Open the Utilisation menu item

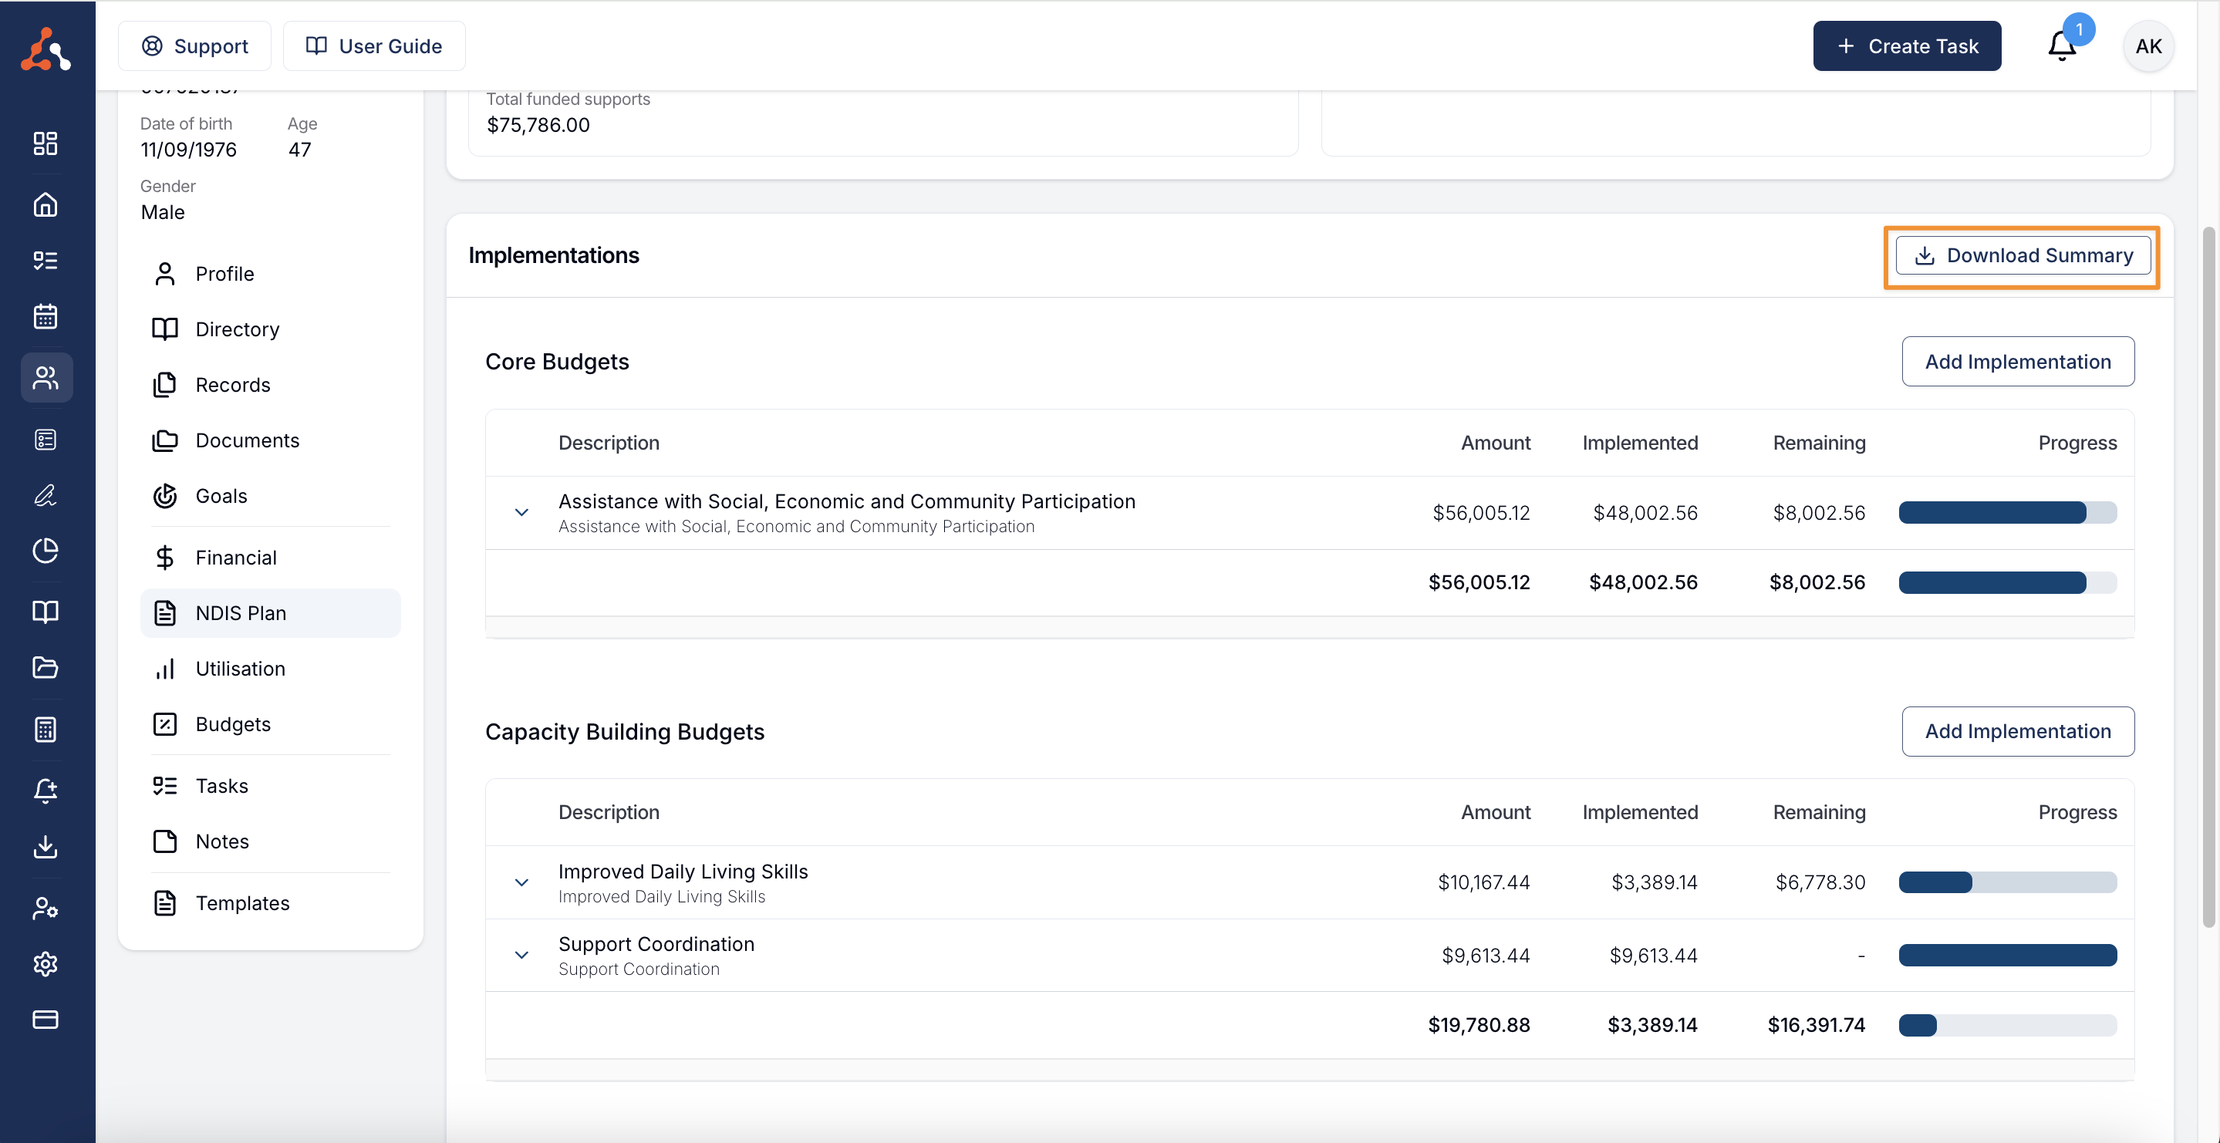[240, 668]
